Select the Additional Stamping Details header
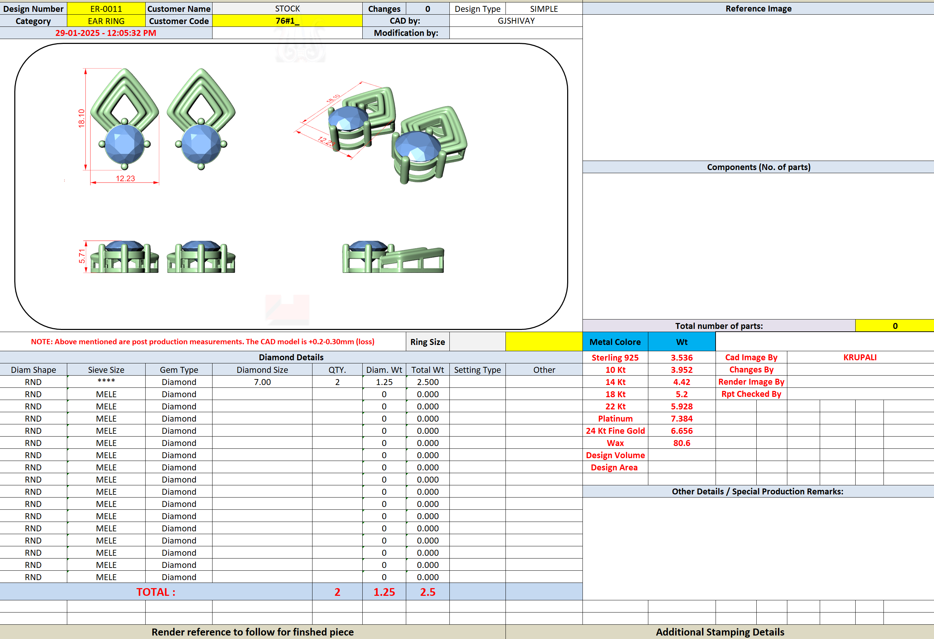Screen dimensions: 934x639 [x=720, y=632]
